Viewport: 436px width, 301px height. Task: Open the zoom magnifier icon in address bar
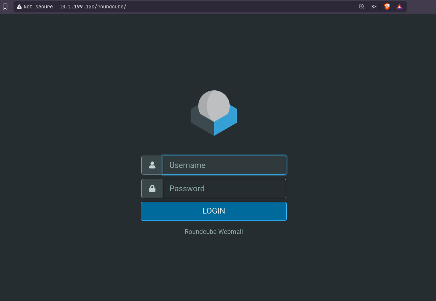(x=361, y=7)
